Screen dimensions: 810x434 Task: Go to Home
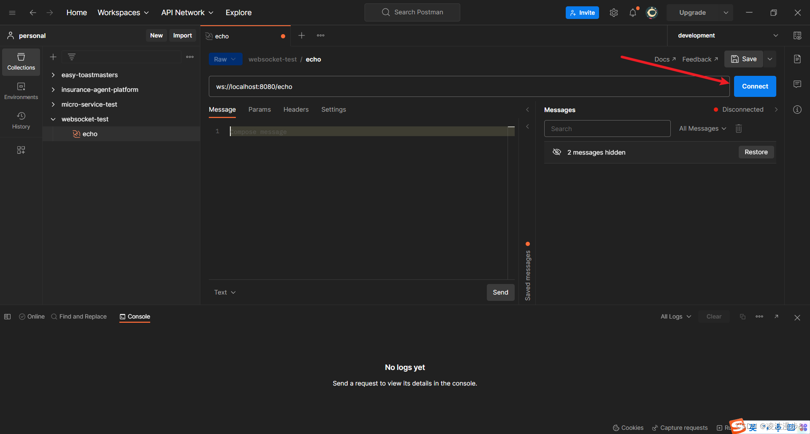point(77,13)
